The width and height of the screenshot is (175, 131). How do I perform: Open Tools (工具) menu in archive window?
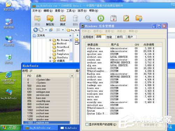click(x=71, y=11)
